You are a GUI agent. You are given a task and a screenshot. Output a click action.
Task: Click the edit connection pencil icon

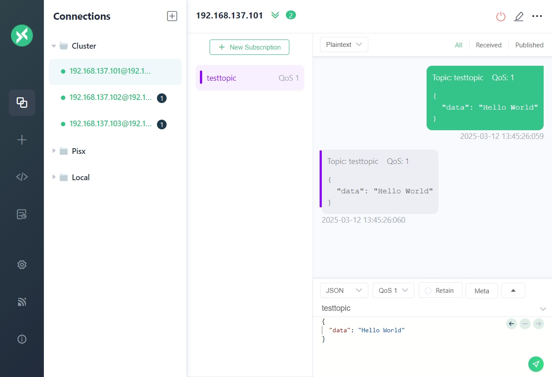(x=519, y=17)
